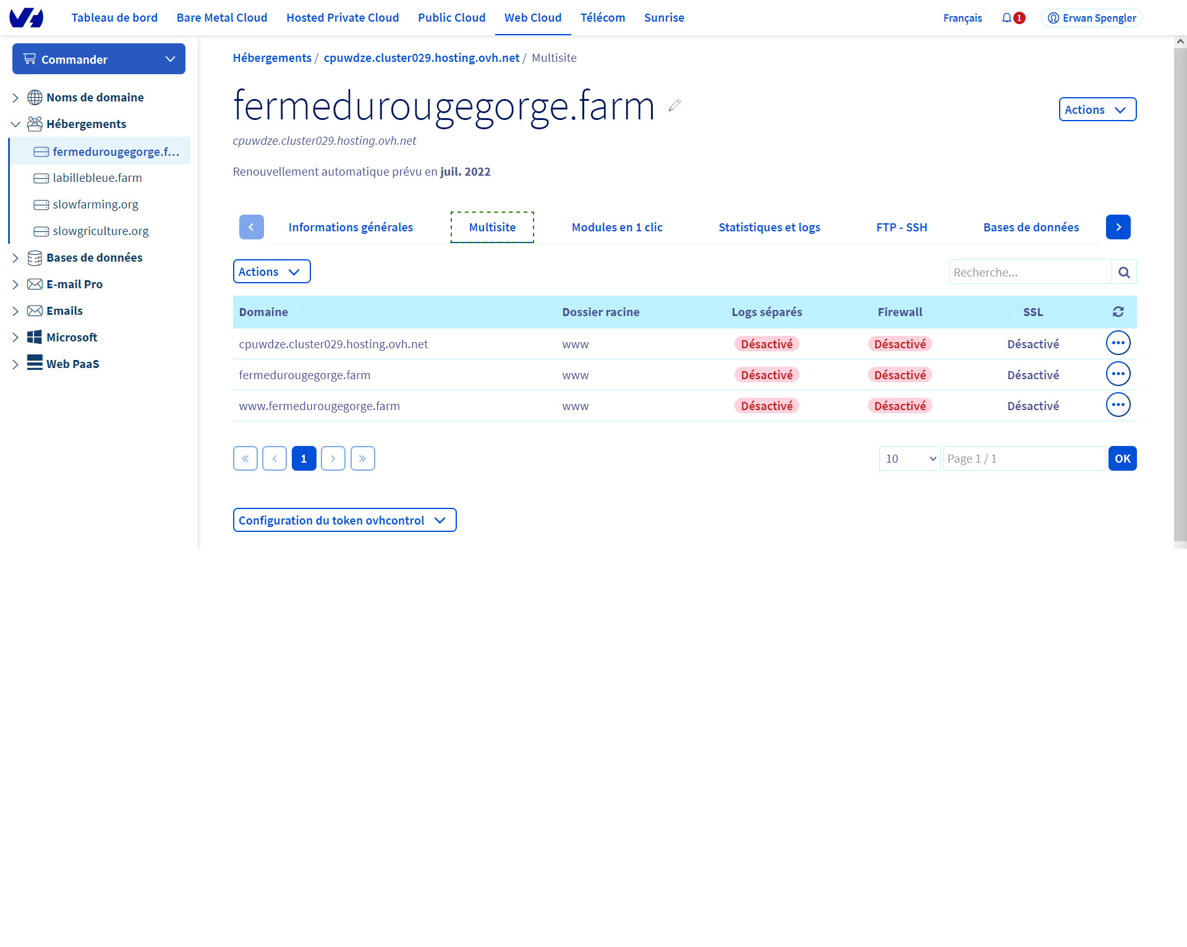Image resolution: width=1187 pixels, height=947 pixels.
Task: Open the Actions dropdown above the table
Action: 271,272
